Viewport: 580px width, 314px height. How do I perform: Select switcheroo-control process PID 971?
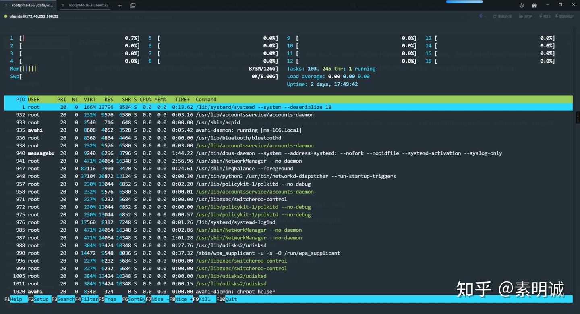coord(288,199)
